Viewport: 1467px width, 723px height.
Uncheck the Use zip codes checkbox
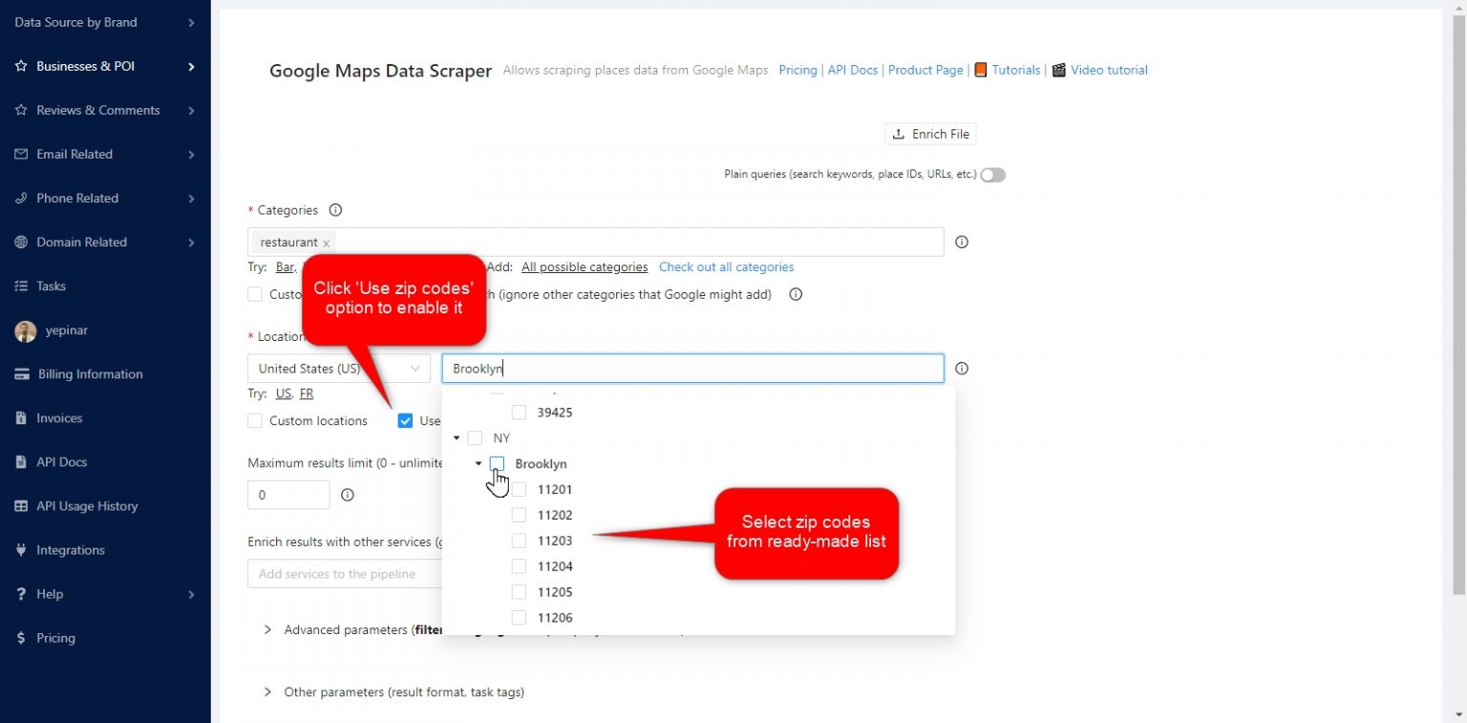tap(406, 420)
